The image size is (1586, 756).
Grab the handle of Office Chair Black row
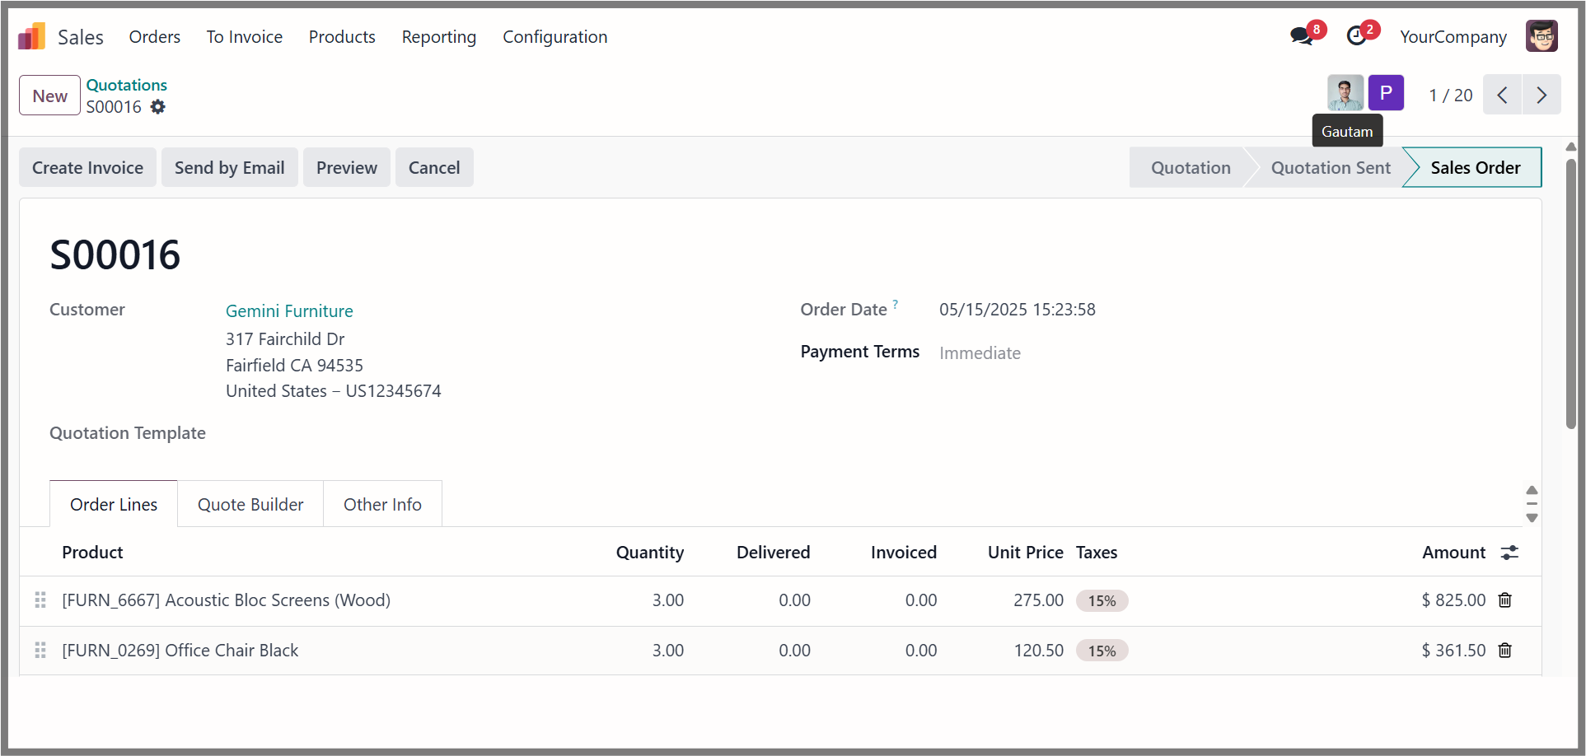(x=40, y=651)
